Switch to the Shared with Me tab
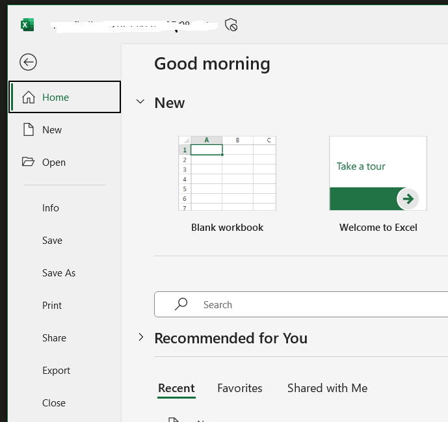This screenshot has height=422, width=448. coord(327,388)
